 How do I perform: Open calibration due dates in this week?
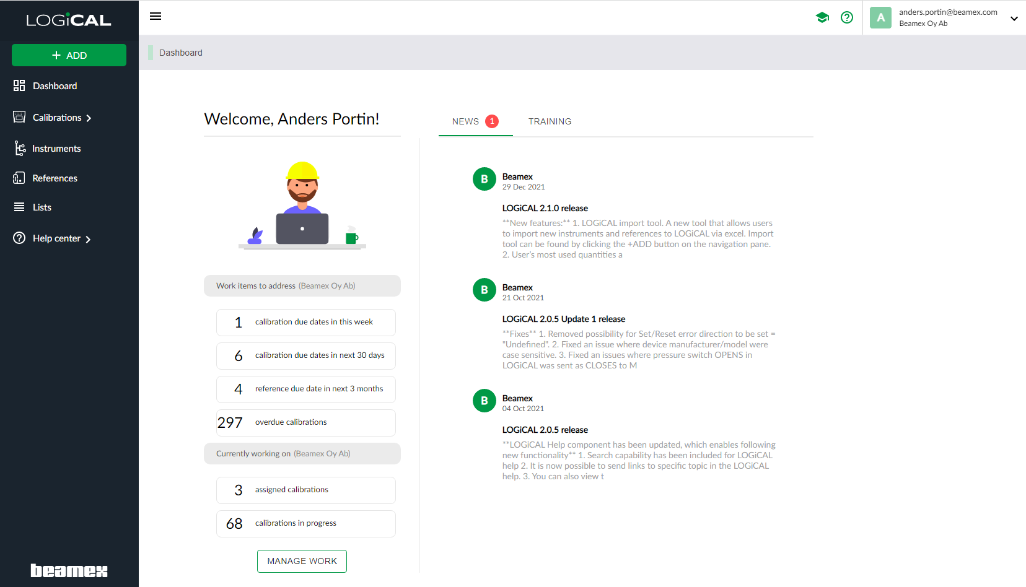pyautogui.click(x=306, y=323)
